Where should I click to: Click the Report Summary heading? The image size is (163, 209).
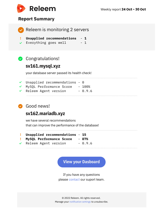click(36, 19)
